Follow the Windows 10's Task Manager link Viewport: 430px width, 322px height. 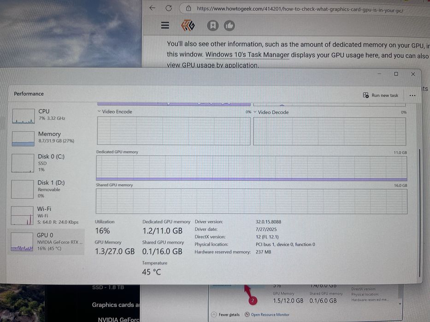(247, 55)
